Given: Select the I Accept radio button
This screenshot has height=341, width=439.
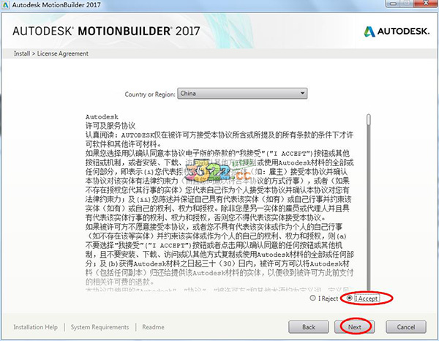Looking at the screenshot, I should tap(349, 298).
